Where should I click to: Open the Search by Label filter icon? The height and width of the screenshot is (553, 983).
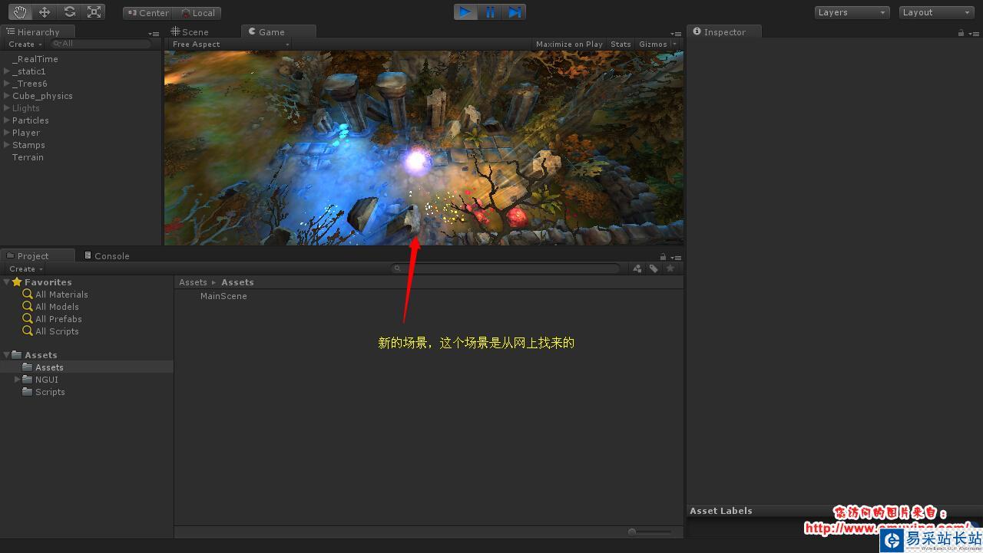[x=654, y=269]
